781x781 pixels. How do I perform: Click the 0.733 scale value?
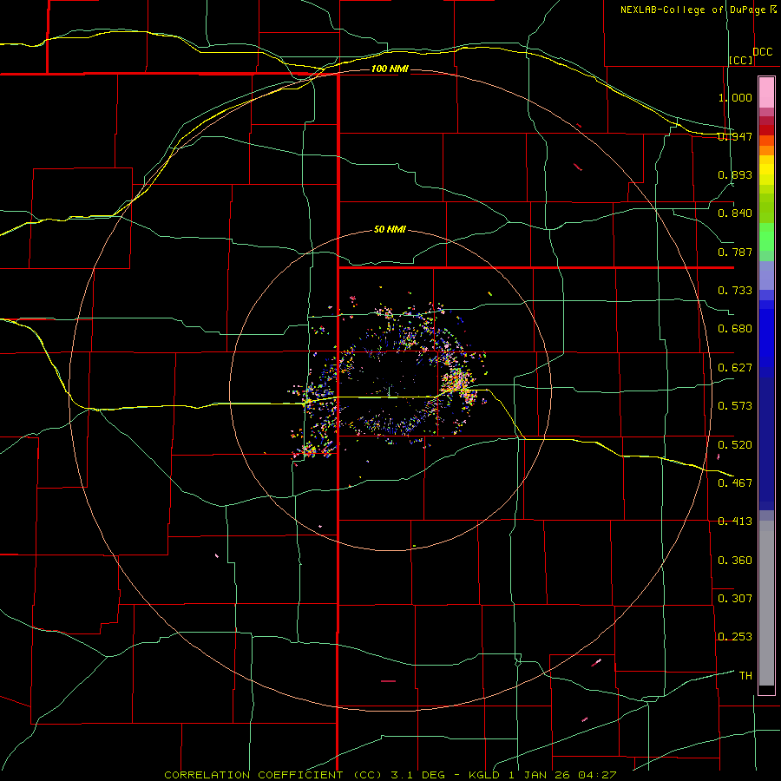(x=735, y=291)
